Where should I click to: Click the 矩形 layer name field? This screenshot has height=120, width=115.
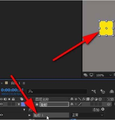click(x=54, y=104)
